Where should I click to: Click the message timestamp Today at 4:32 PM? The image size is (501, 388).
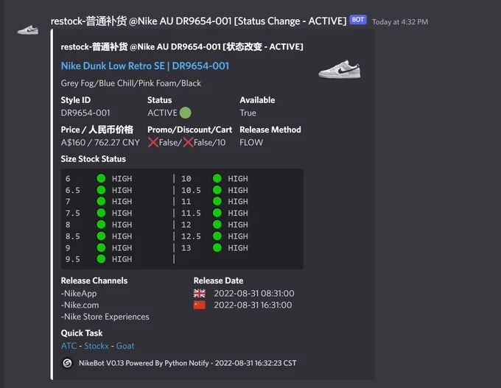pyautogui.click(x=400, y=22)
